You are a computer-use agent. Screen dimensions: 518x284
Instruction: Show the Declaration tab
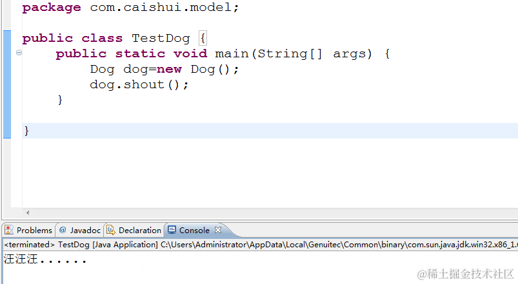(134, 231)
